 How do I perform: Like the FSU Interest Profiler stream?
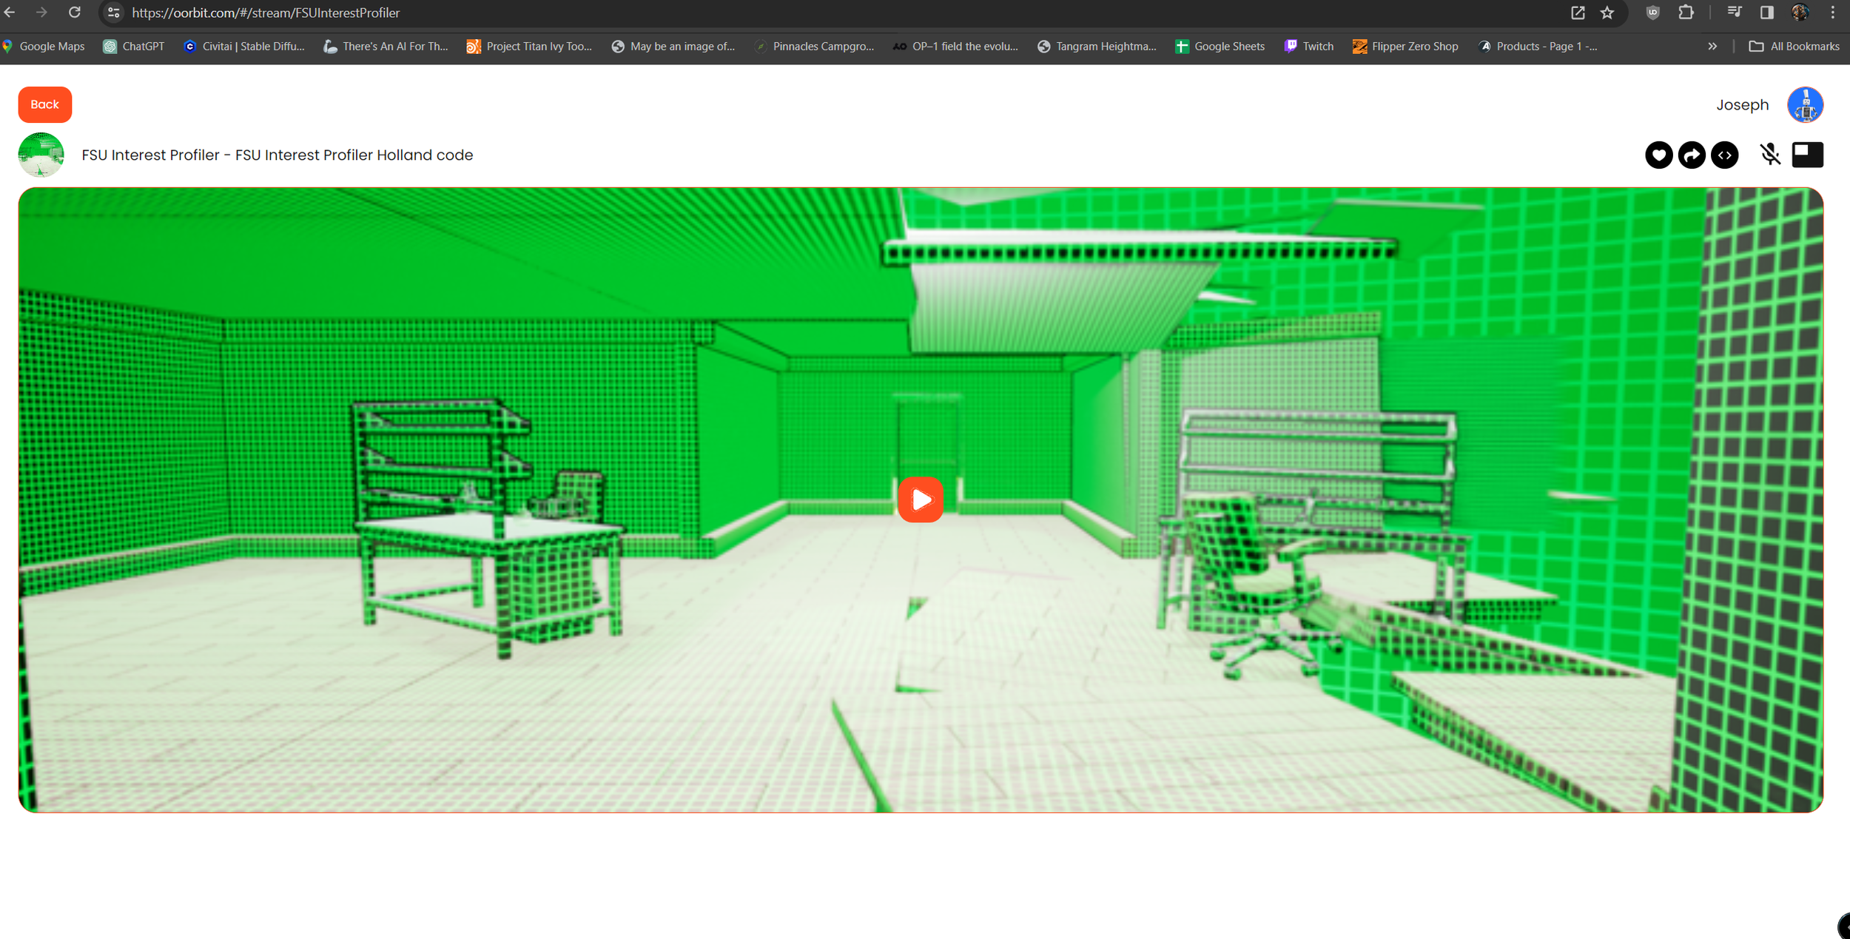(1658, 155)
